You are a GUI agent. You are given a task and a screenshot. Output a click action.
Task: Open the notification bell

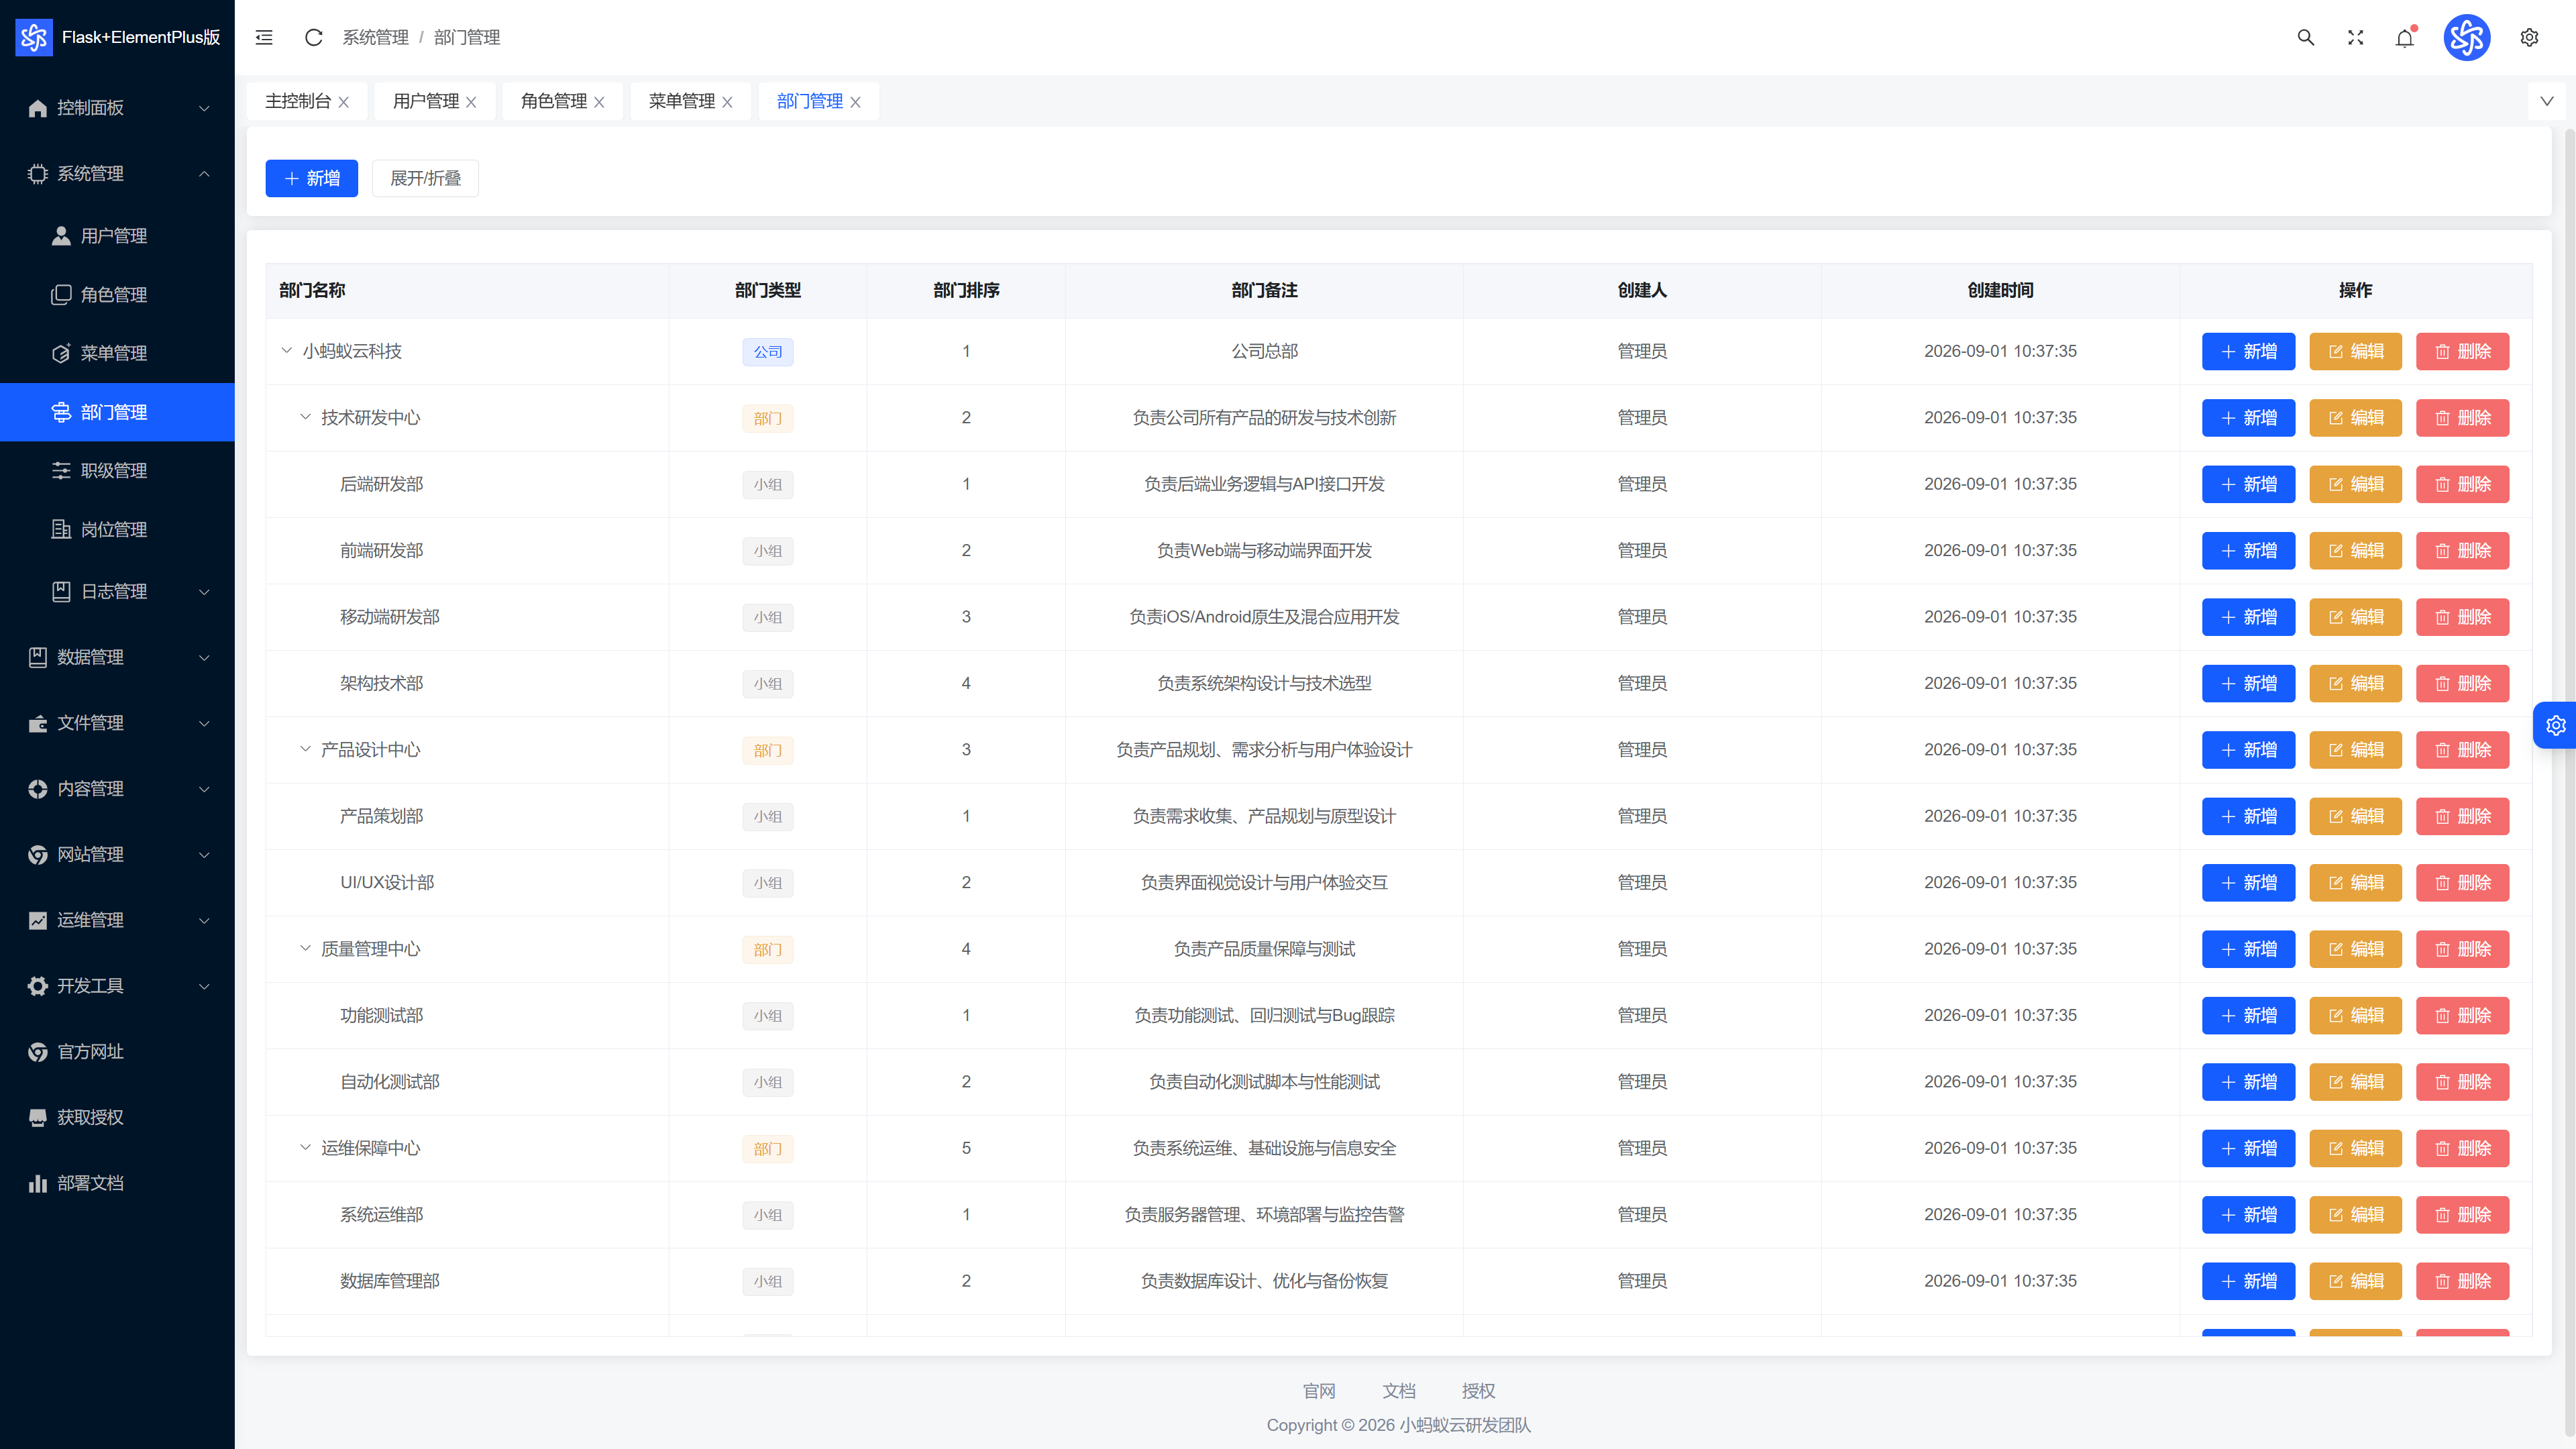coord(2405,37)
